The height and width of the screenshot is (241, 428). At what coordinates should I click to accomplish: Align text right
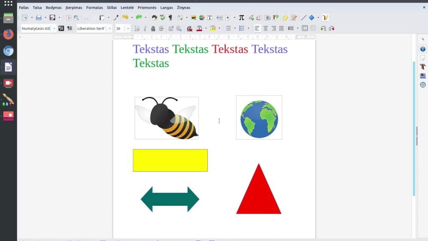point(273,28)
